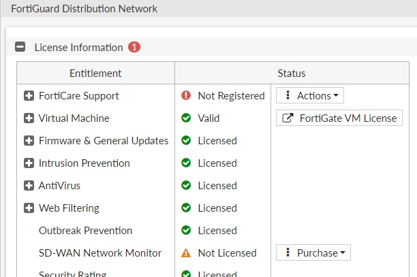Image resolution: width=417 pixels, height=277 pixels.
Task: Click the Not Registered red alert icon
Action: (x=186, y=95)
